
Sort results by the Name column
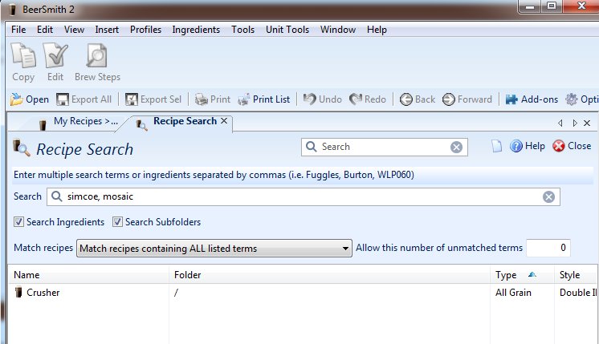88,275
